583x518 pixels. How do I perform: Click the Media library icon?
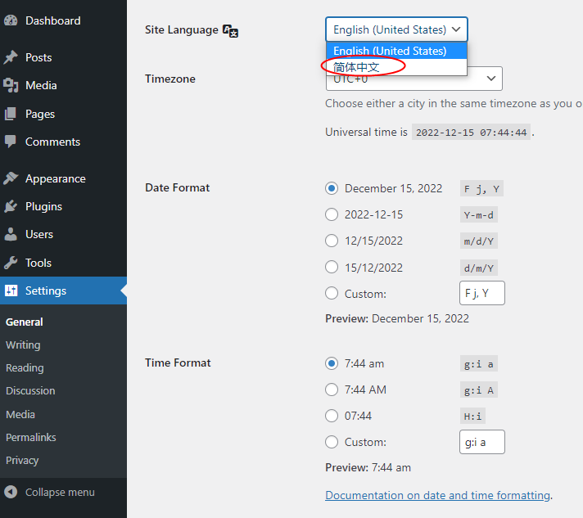(x=11, y=85)
